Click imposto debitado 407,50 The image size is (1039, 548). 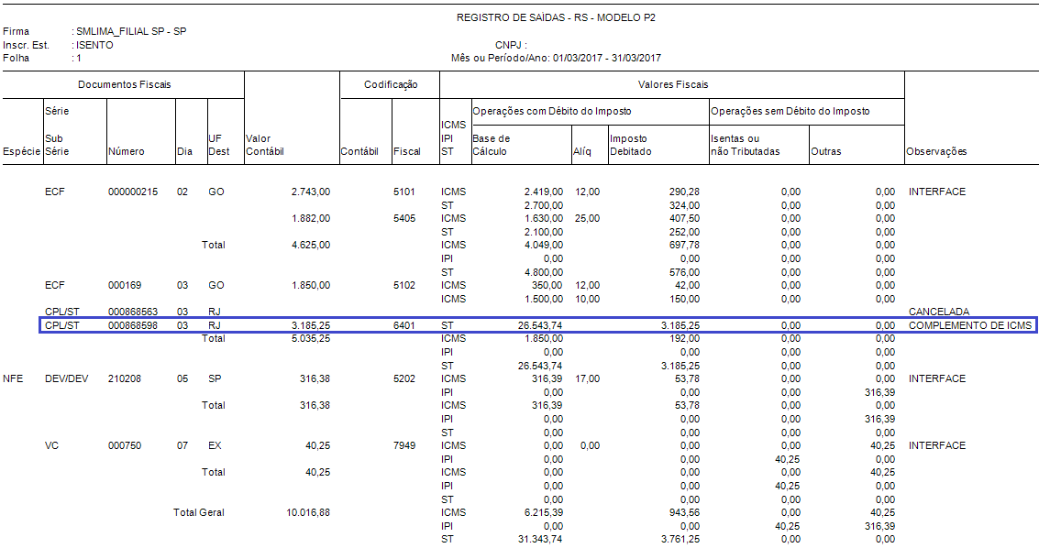(x=684, y=218)
